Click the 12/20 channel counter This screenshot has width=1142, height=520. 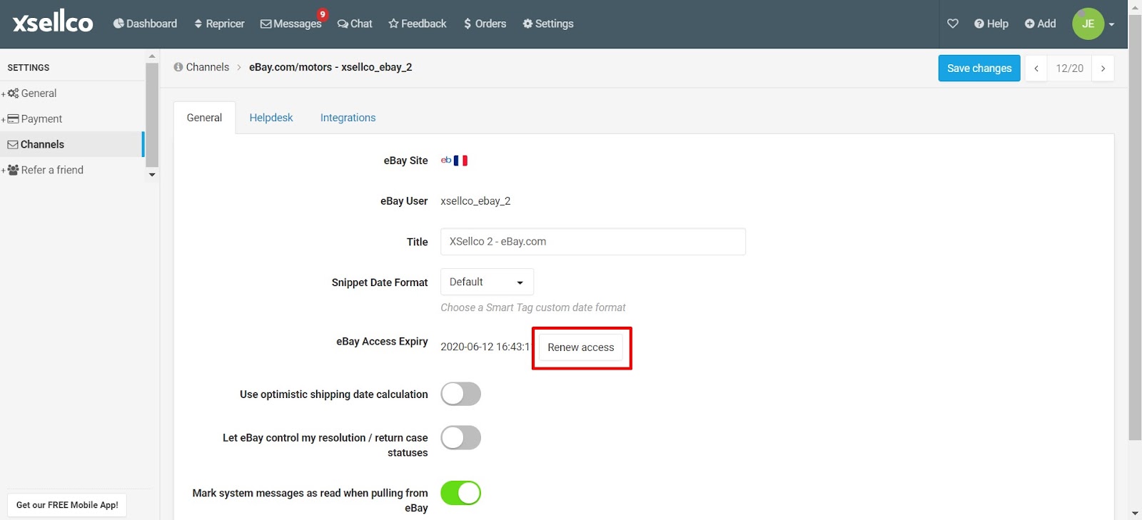click(x=1069, y=68)
